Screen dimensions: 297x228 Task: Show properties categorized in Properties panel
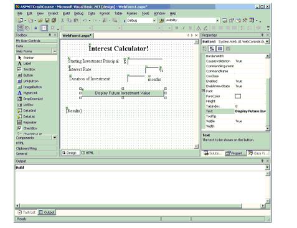tap(205, 49)
